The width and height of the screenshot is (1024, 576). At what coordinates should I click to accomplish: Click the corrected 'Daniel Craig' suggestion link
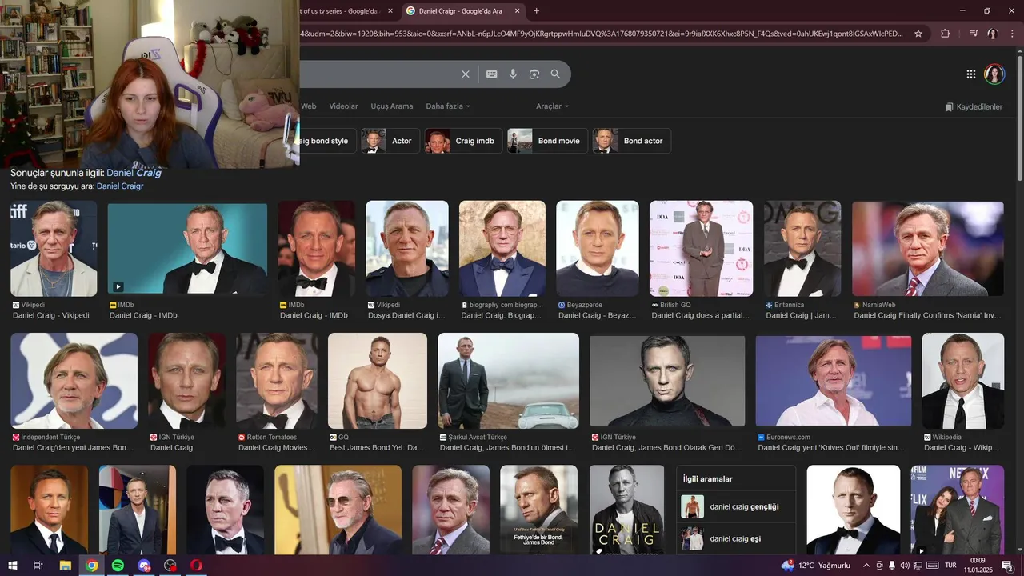(x=134, y=173)
